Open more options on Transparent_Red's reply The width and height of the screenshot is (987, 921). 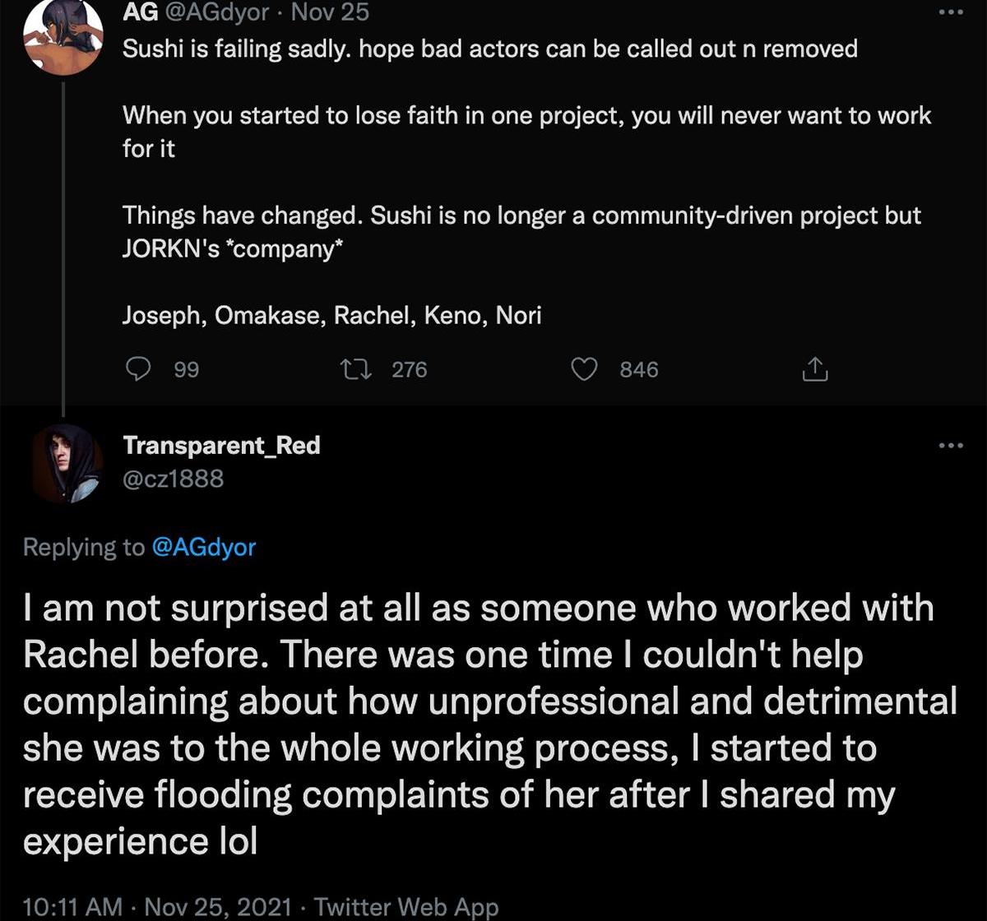click(x=951, y=446)
